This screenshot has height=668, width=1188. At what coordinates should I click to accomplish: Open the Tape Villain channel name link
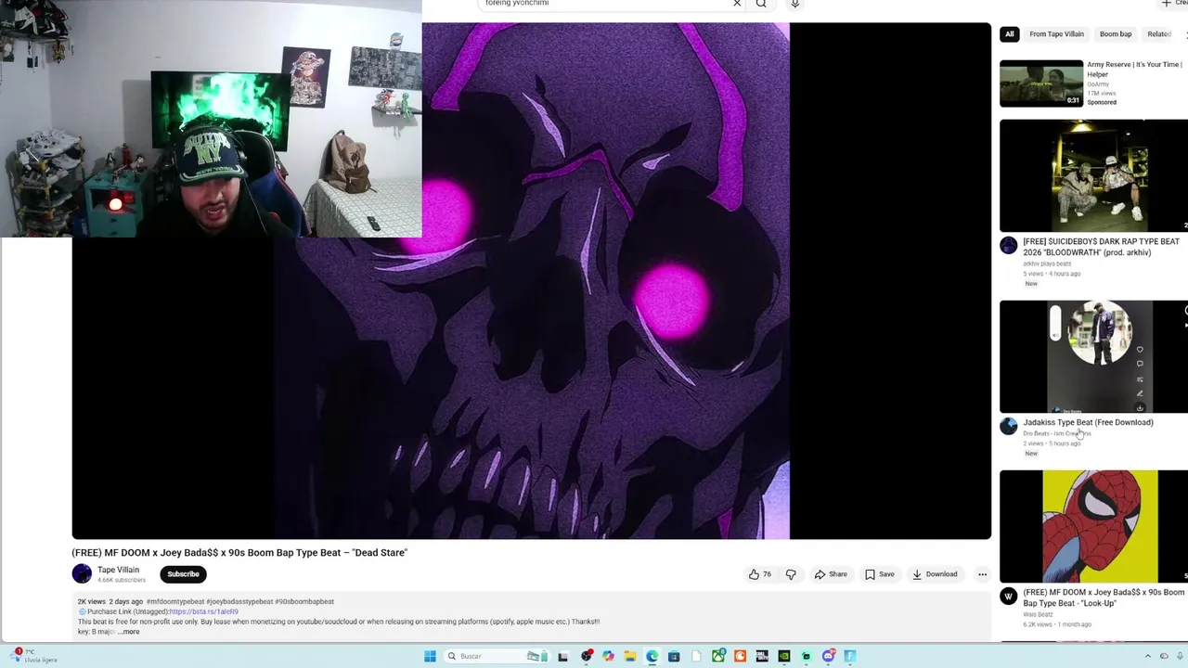(x=118, y=570)
